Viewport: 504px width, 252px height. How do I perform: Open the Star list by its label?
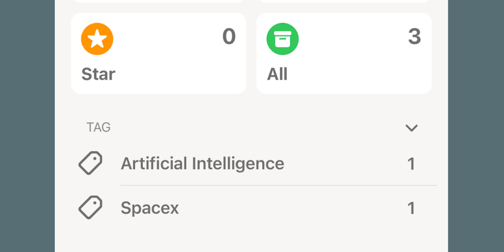coord(98,74)
